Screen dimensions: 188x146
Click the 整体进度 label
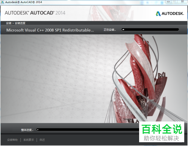click(27, 130)
